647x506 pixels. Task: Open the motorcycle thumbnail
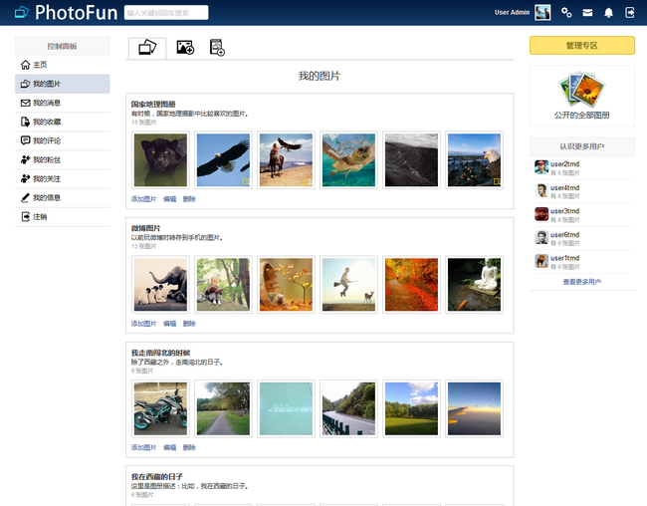pos(160,408)
